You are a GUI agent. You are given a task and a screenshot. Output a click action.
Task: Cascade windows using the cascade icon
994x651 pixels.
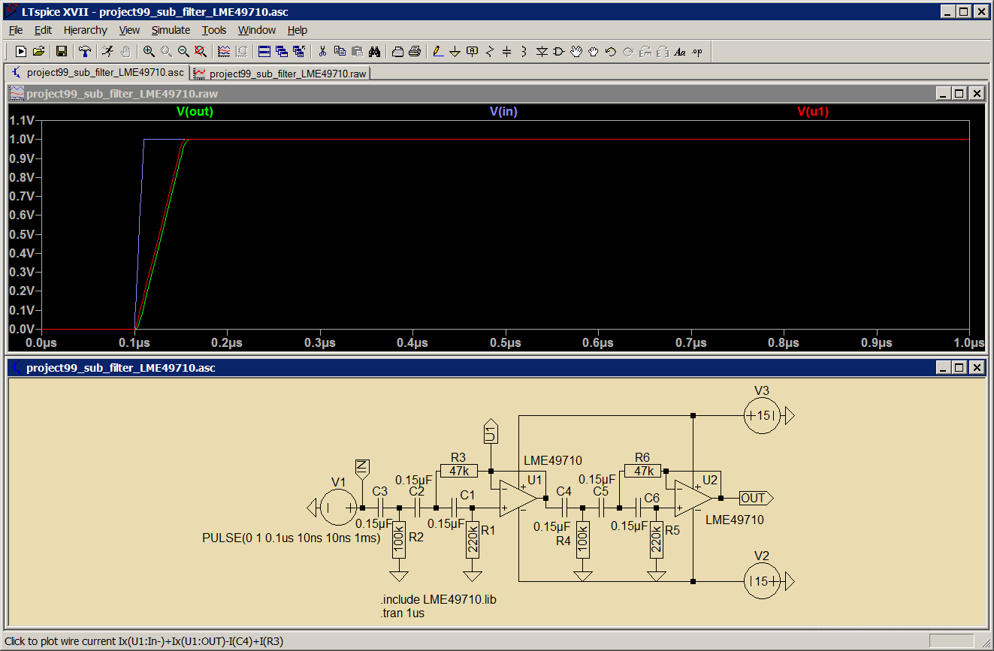pos(282,51)
